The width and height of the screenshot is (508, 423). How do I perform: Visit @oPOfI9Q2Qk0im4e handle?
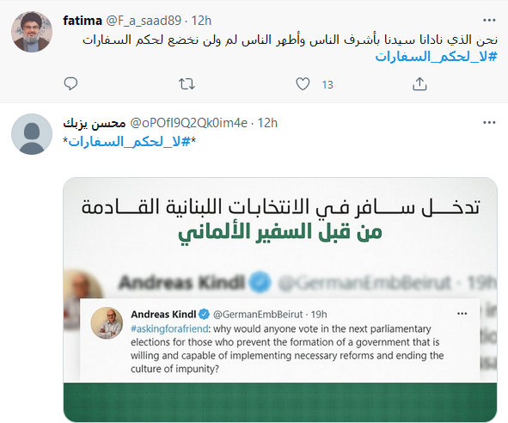pos(188,123)
